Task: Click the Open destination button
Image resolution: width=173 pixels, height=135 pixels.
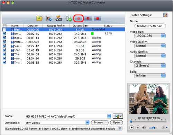Action: pos(116,122)
